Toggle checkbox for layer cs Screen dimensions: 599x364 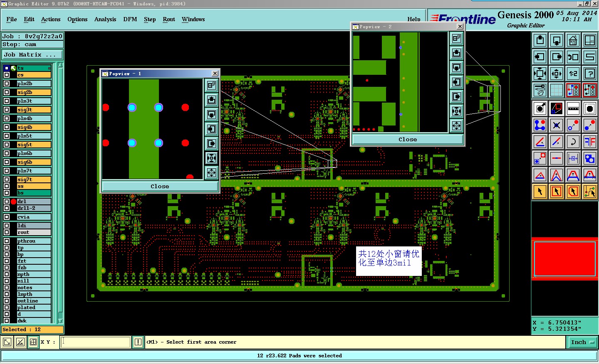coord(7,75)
